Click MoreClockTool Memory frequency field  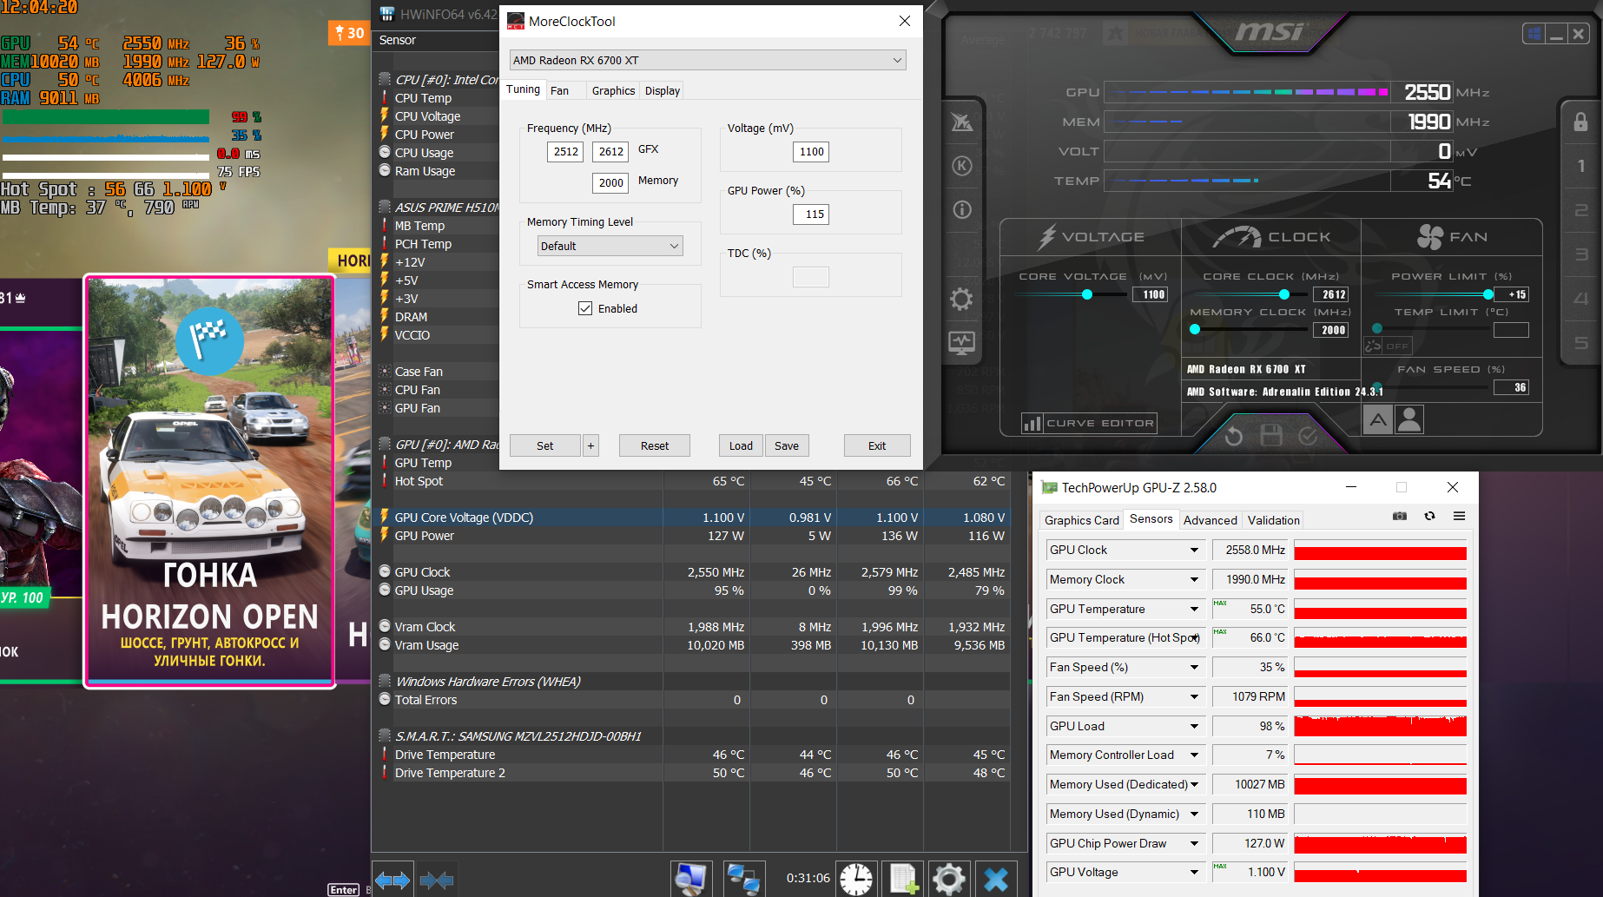[x=610, y=182]
